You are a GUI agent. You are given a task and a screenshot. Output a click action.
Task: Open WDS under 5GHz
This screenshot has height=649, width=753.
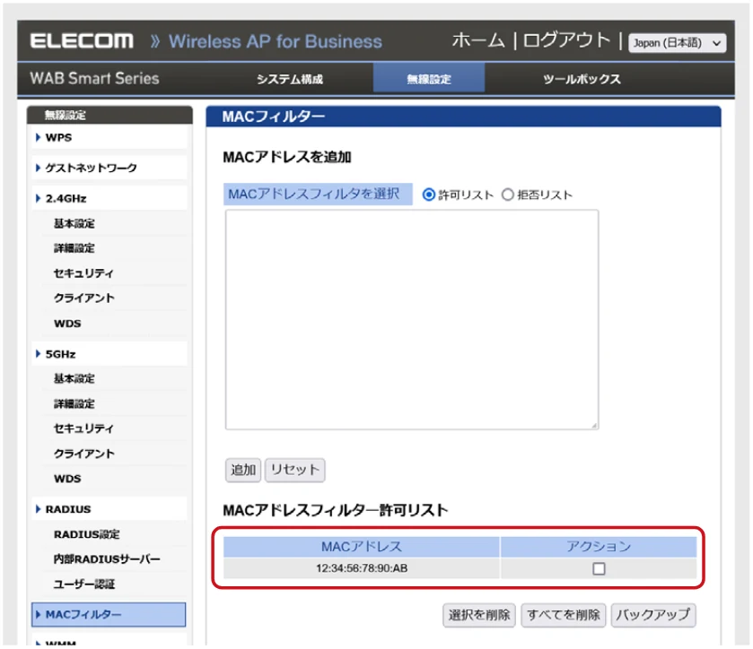point(67,479)
